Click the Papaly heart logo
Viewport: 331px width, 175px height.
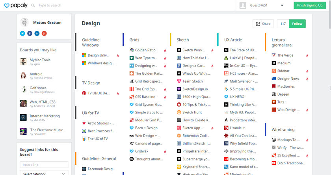coord(7,6)
